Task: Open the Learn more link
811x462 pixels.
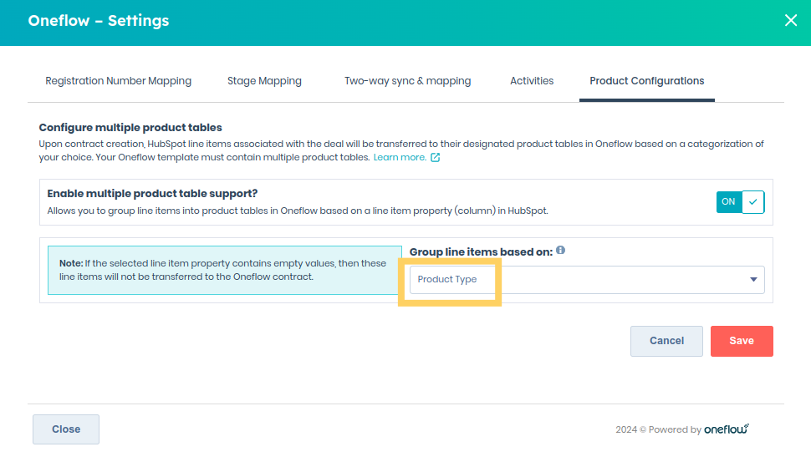Action: 400,158
